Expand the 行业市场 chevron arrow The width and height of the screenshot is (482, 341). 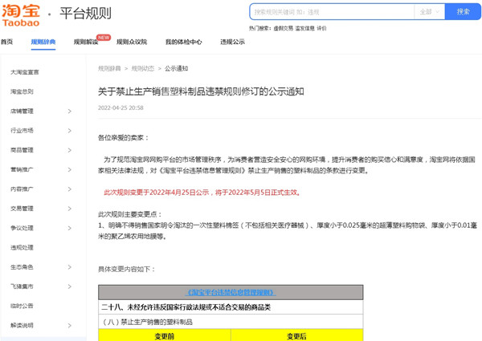pos(70,130)
